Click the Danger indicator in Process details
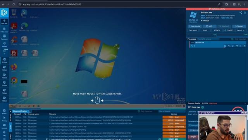Viewport: 248px width, 140px height. [x=193, y=136]
